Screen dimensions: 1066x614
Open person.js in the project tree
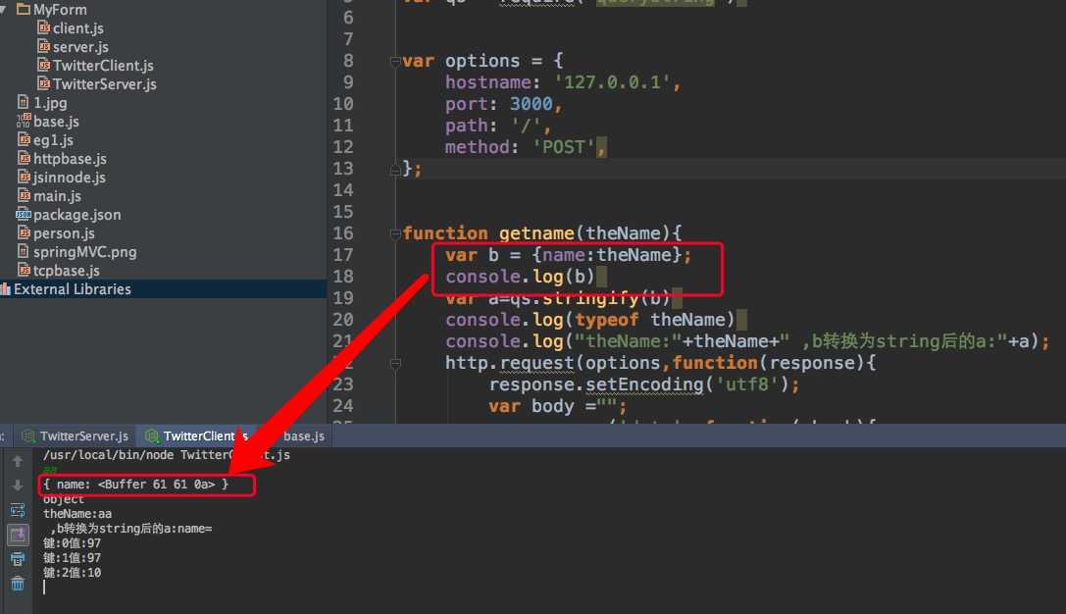coord(64,233)
